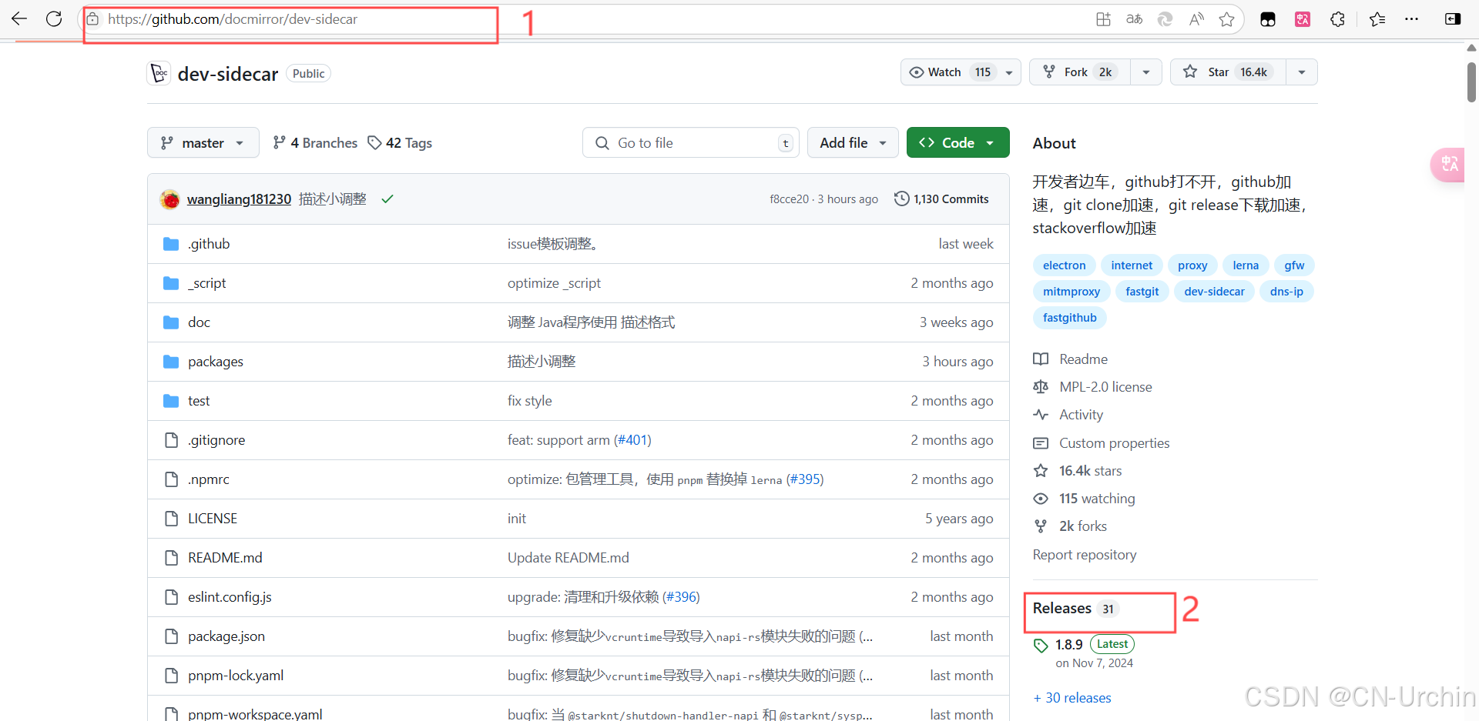The height and width of the screenshot is (721, 1479).
Task: View the MPL-2.0 license
Action: click(1093, 387)
